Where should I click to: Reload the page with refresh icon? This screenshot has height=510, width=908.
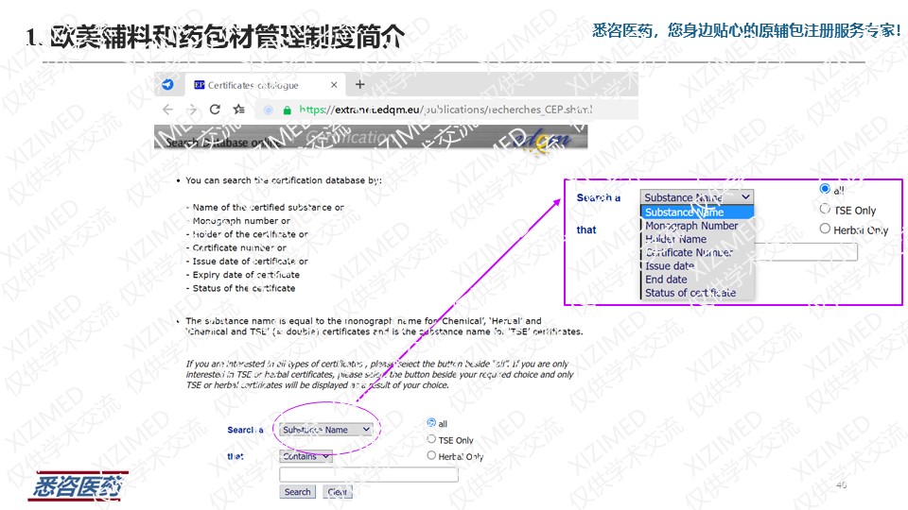[216, 110]
